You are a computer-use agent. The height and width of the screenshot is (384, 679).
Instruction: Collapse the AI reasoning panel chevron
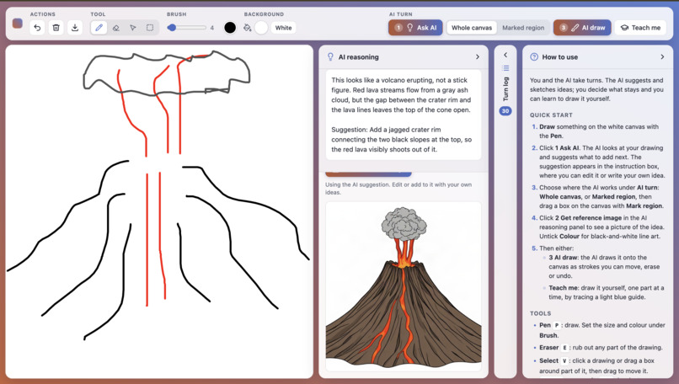coord(478,56)
